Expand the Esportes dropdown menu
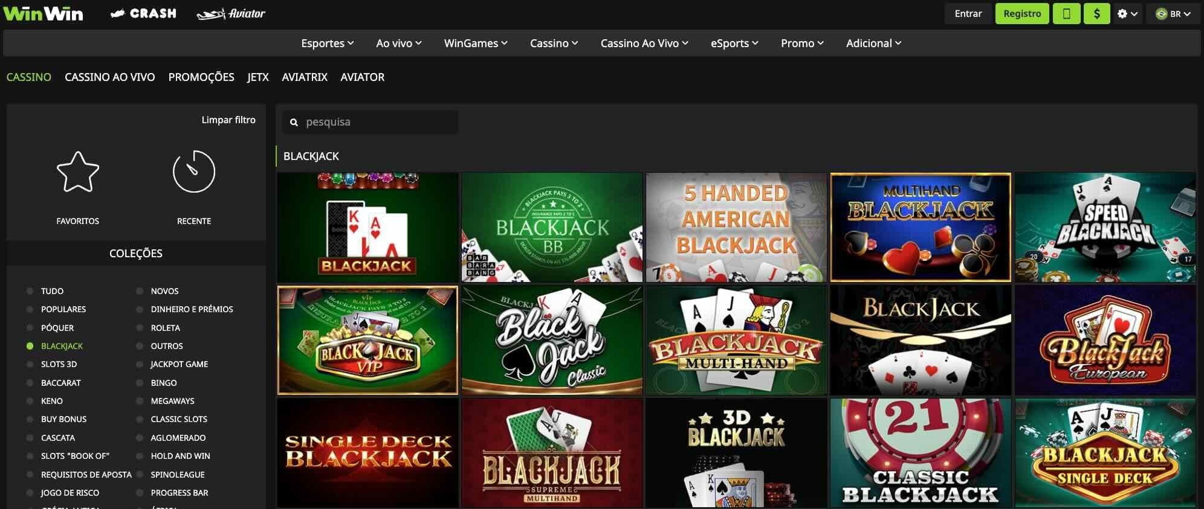Image resolution: width=1204 pixels, height=509 pixels. [x=328, y=43]
